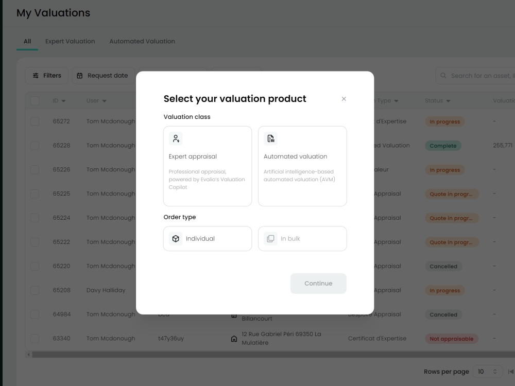Click the user name Davy Halliday
This screenshot has height=386, width=515.
pyautogui.click(x=106, y=290)
